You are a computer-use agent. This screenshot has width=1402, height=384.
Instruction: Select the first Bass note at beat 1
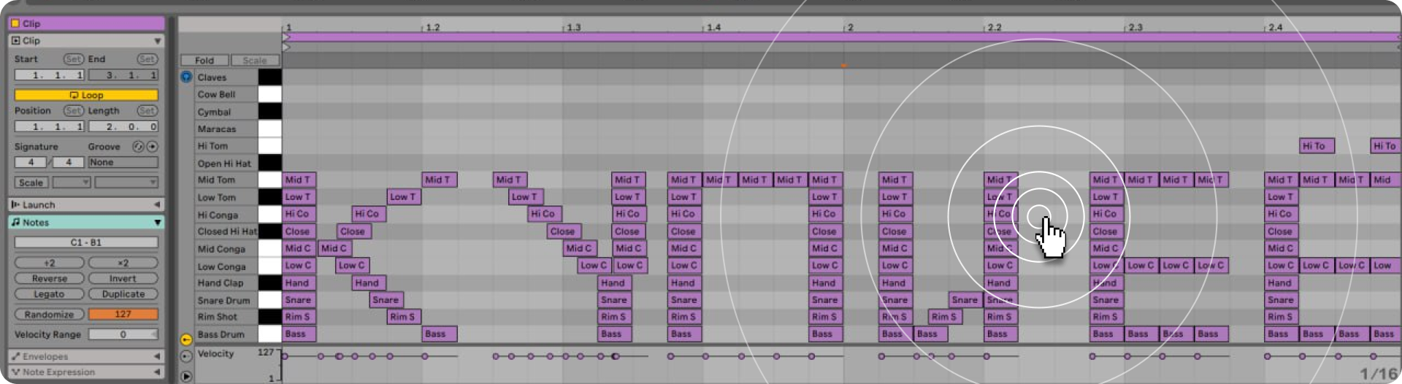click(299, 334)
